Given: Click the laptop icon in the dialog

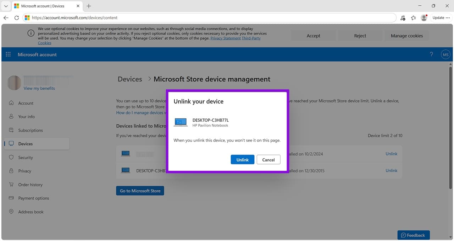Looking at the screenshot, I should click(181, 122).
